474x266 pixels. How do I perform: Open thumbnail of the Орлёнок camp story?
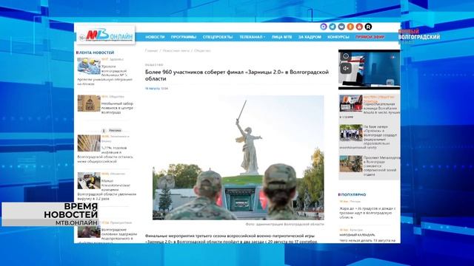click(350, 133)
